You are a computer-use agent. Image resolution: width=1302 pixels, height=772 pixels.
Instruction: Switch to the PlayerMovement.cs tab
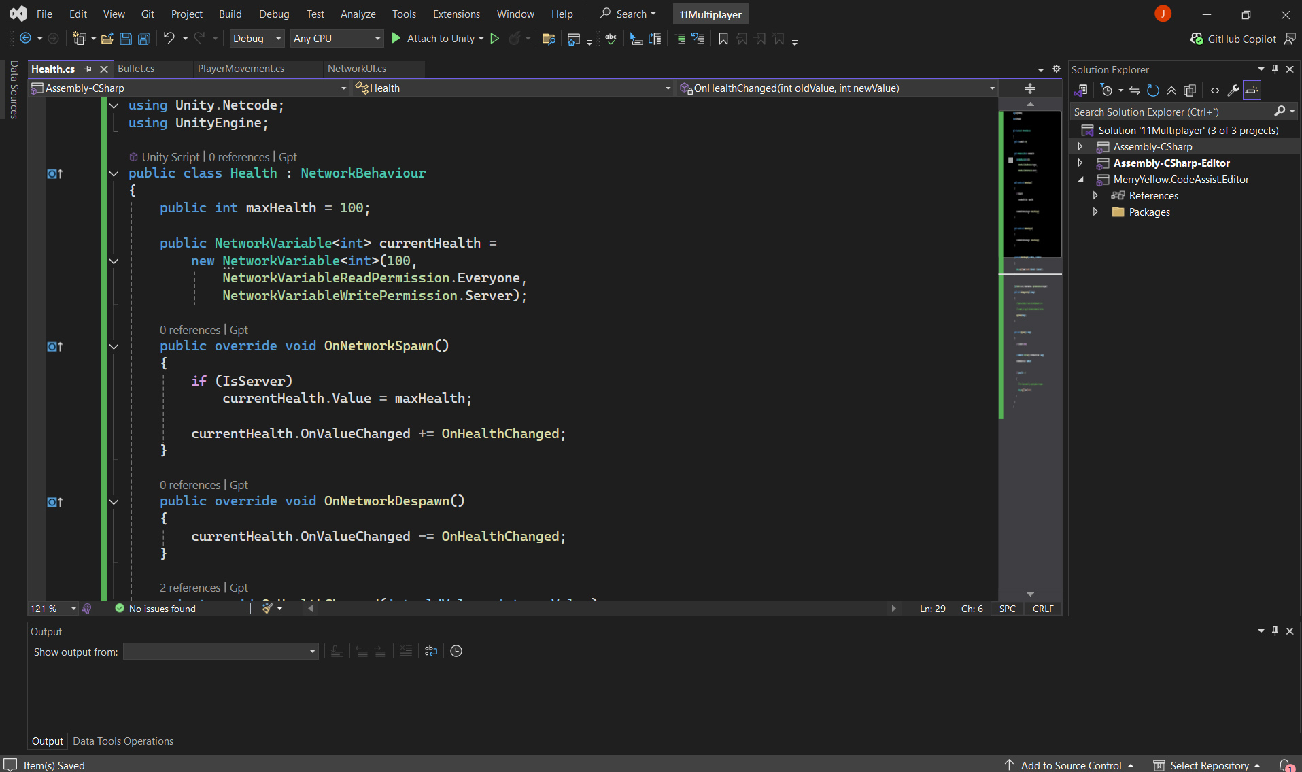click(241, 69)
